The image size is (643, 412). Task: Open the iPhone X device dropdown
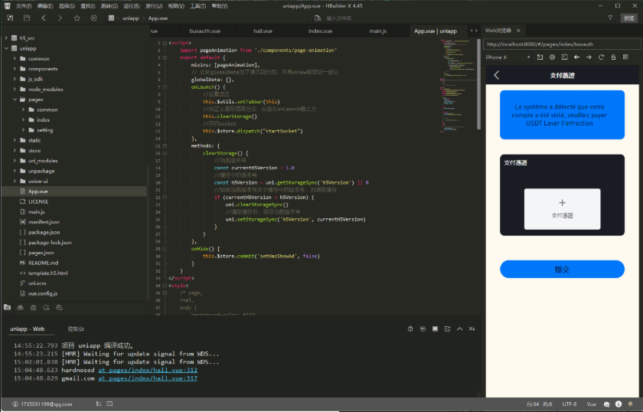[508, 57]
